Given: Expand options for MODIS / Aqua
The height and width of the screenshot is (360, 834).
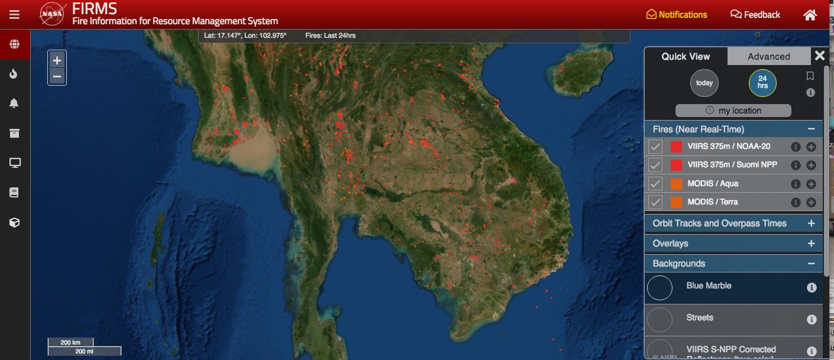Looking at the screenshot, I should click(811, 184).
